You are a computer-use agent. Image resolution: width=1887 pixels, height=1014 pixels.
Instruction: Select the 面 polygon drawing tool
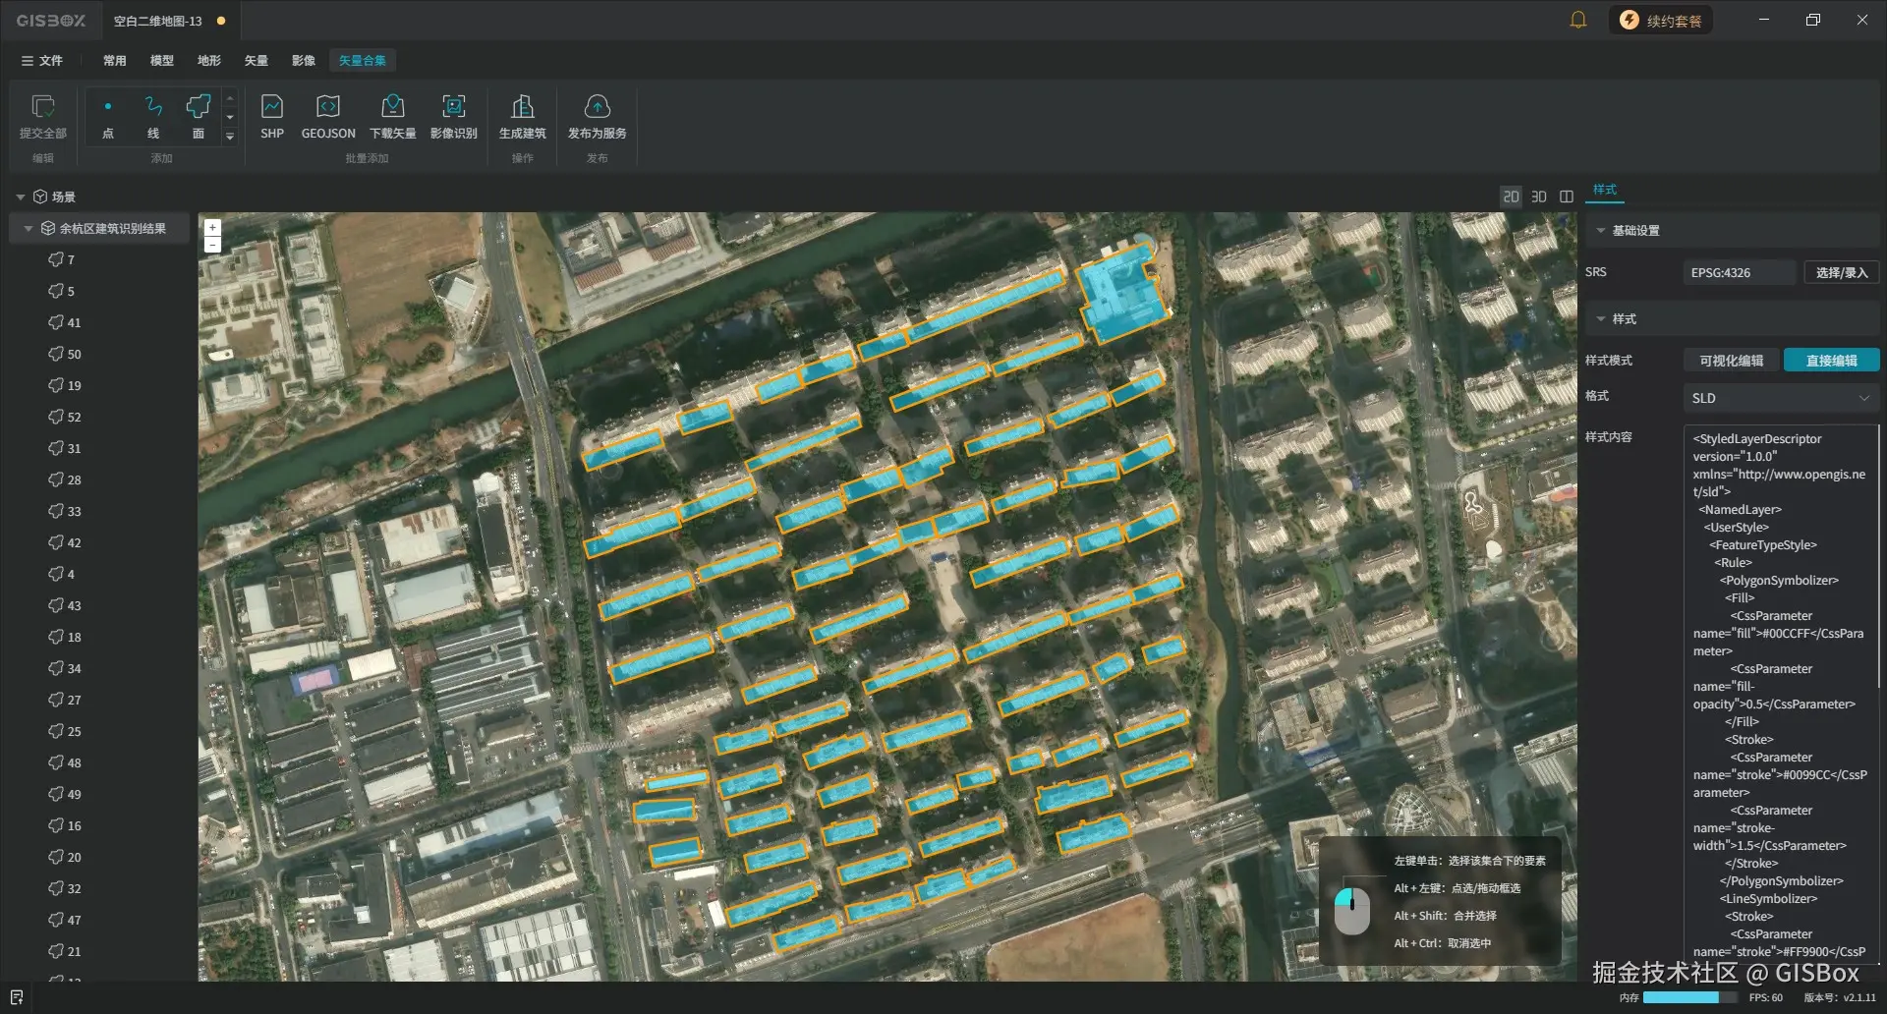click(x=199, y=117)
